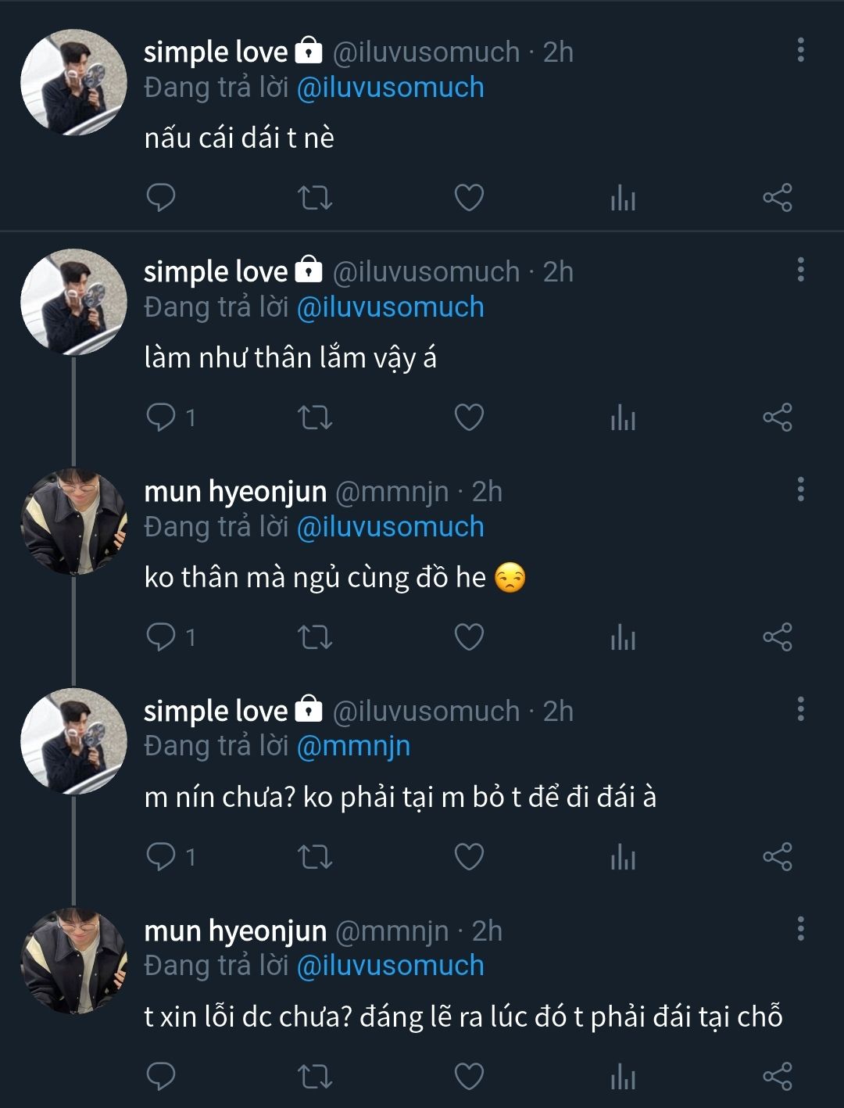Open @mmnjn mention link in simple love's reply
The width and height of the screenshot is (844, 1108).
[353, 746]
